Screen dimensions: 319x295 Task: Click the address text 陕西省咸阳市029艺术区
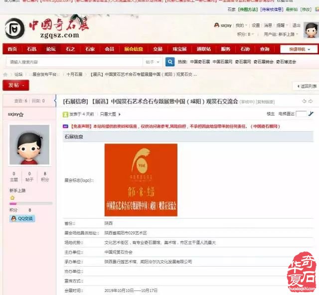126,233
